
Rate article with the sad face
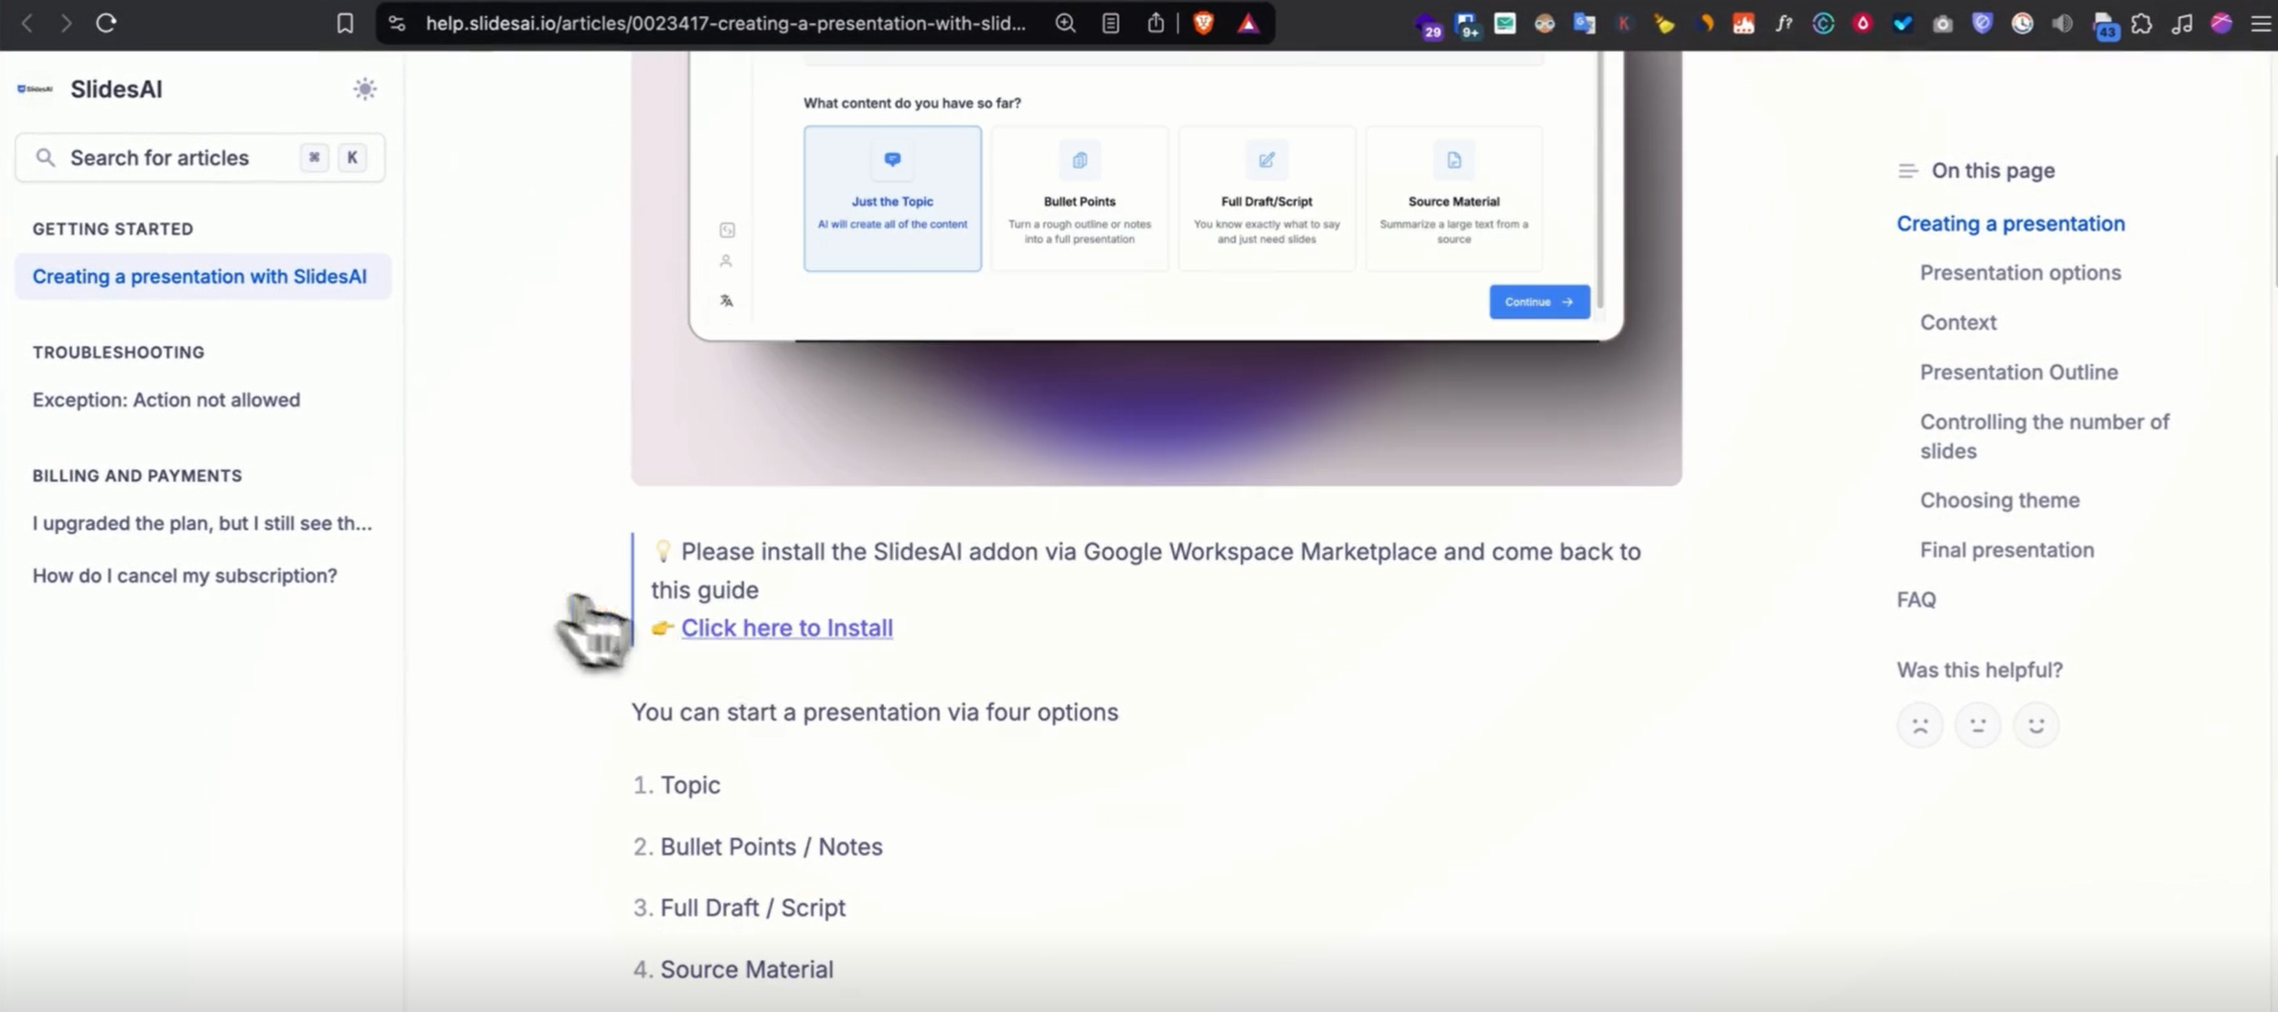pos(1919,725)
